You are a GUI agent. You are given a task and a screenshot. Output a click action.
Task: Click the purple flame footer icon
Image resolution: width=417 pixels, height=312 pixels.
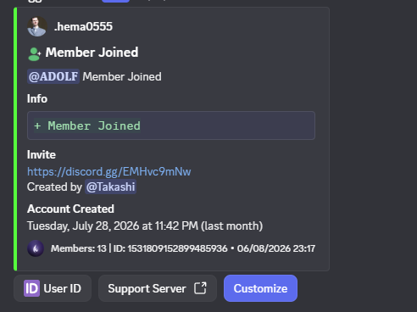click(x=36, y=248)
